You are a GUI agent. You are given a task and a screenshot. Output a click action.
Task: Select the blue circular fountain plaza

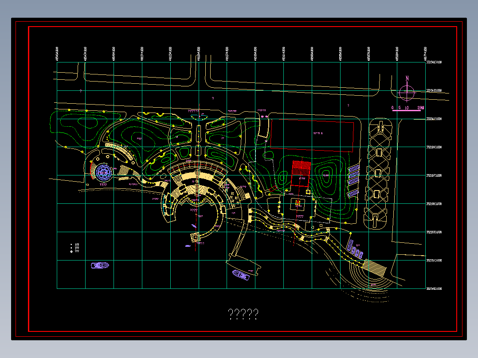point(104,172)
